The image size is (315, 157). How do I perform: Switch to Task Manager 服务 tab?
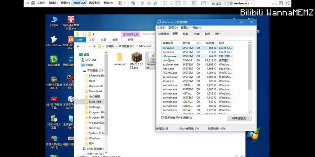[185, 34]
